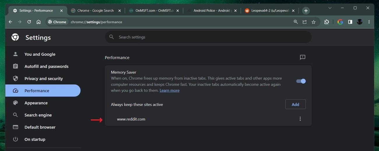
Task: Focus the Search settings field
Action: 208,37
